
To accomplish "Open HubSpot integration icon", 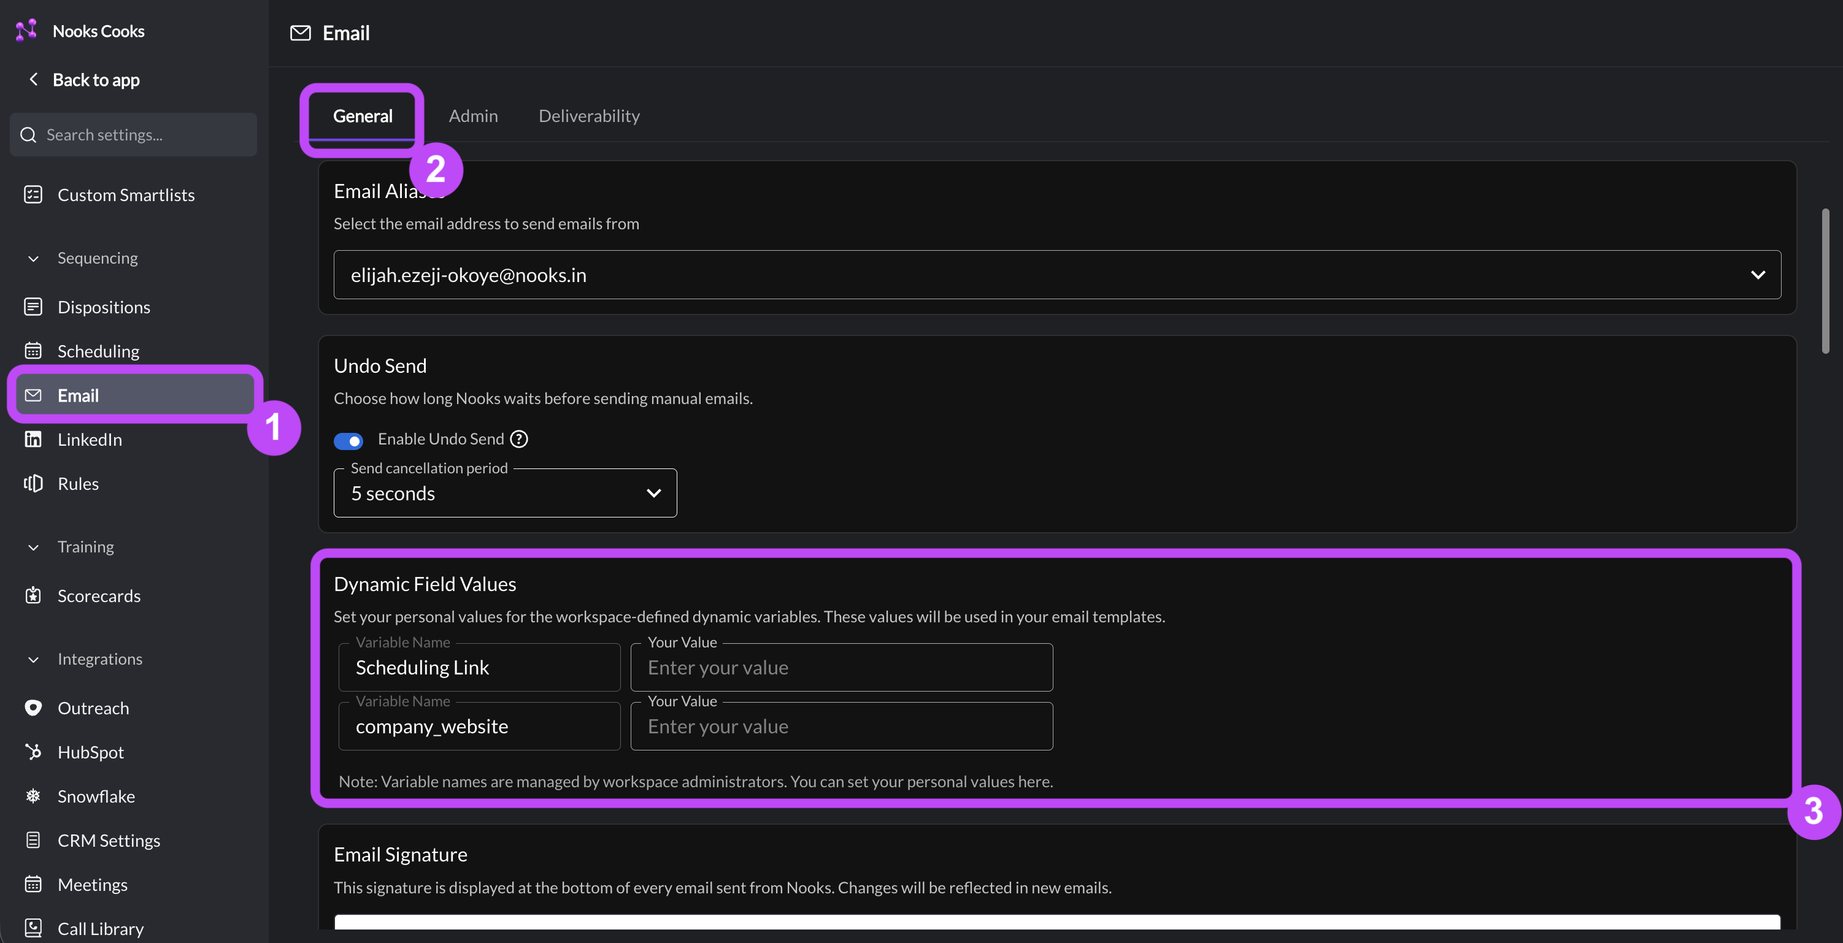I will point(33,752).
